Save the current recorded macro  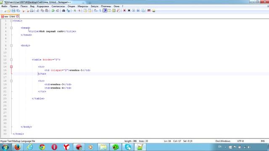[143, 10]
